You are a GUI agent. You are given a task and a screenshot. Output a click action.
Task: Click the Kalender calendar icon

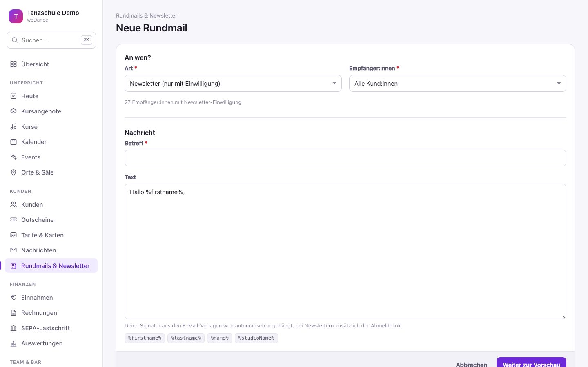click(13, 142)
